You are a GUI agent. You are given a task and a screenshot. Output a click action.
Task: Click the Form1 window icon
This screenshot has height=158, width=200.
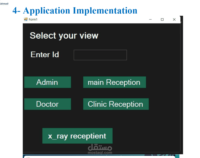tap(26, 19)
